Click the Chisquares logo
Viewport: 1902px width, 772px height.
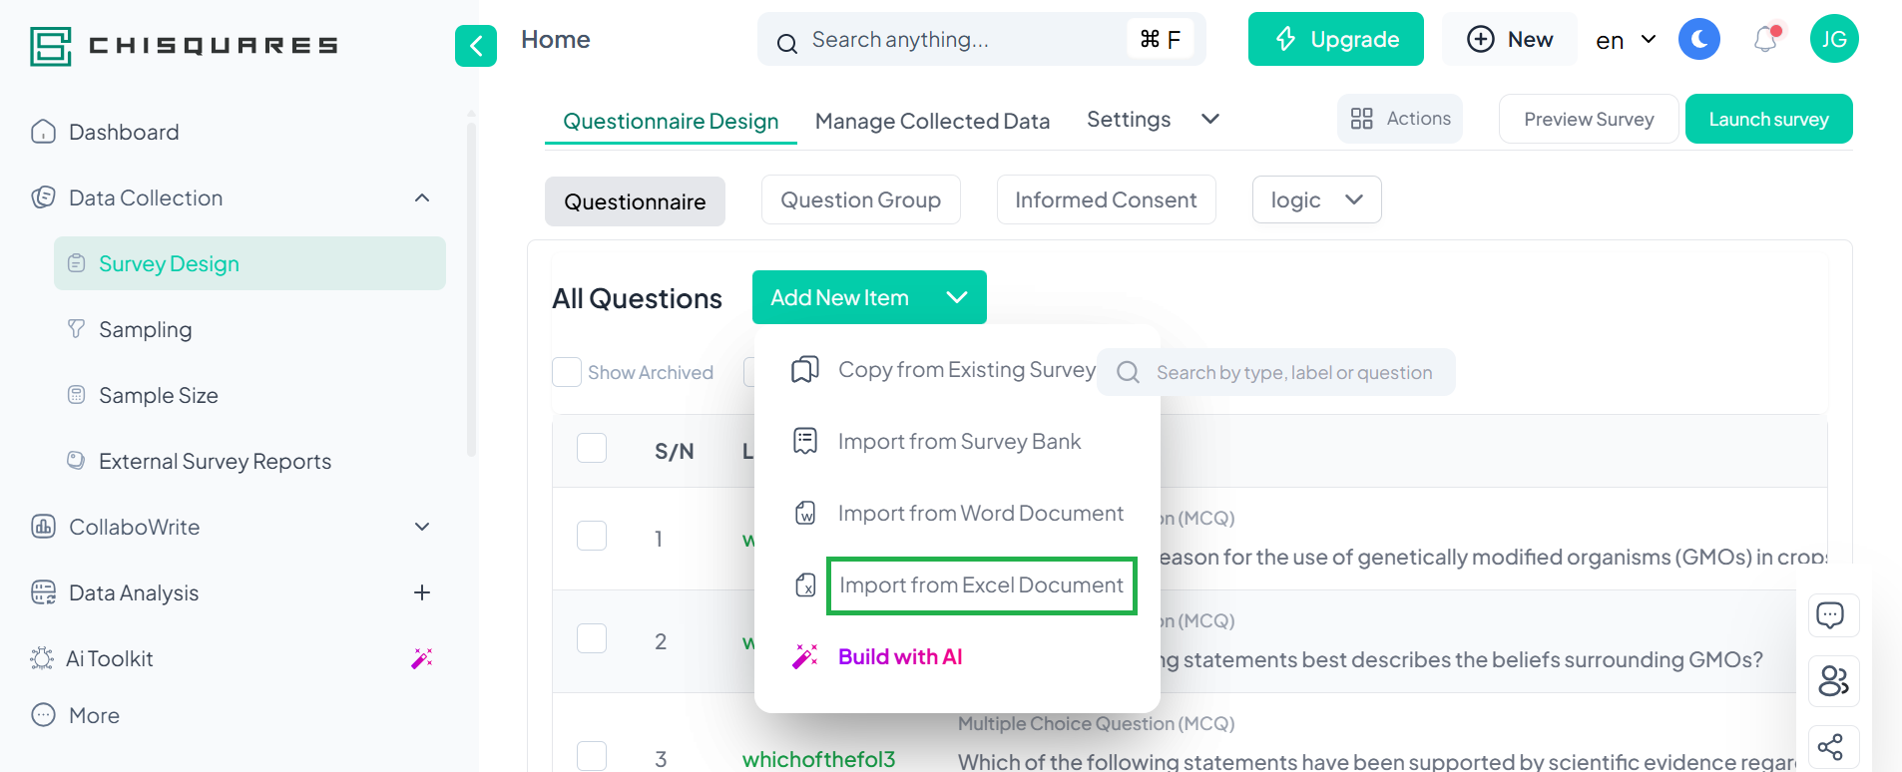pos(184,46)
